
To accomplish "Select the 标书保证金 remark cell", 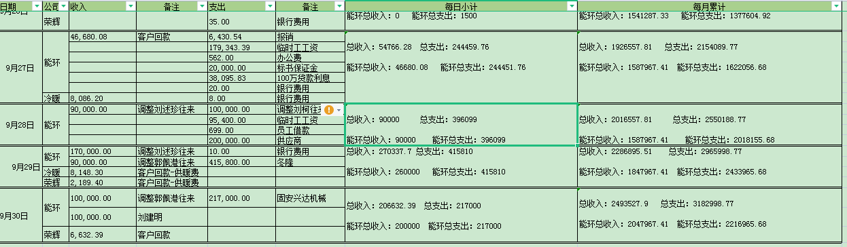I will pyautogui.click(x=310, y=68).
